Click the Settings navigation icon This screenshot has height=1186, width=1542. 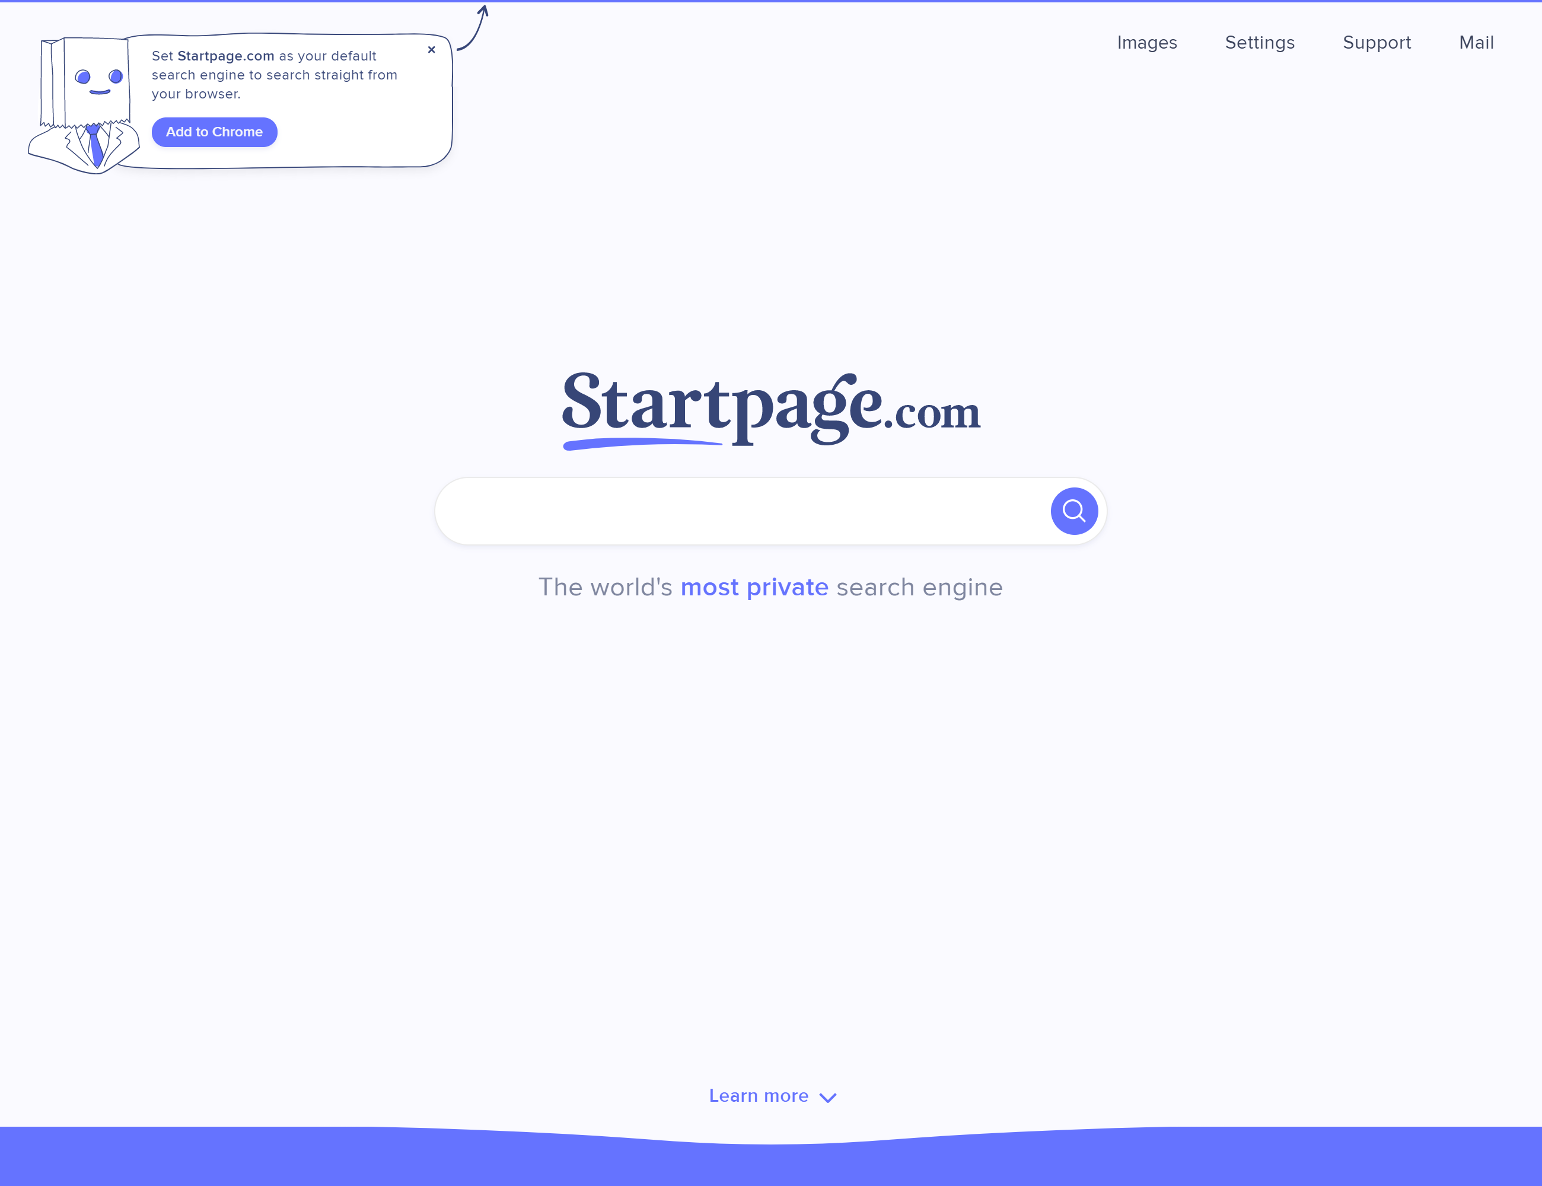pyautogui.click(x=1259, y=42)
